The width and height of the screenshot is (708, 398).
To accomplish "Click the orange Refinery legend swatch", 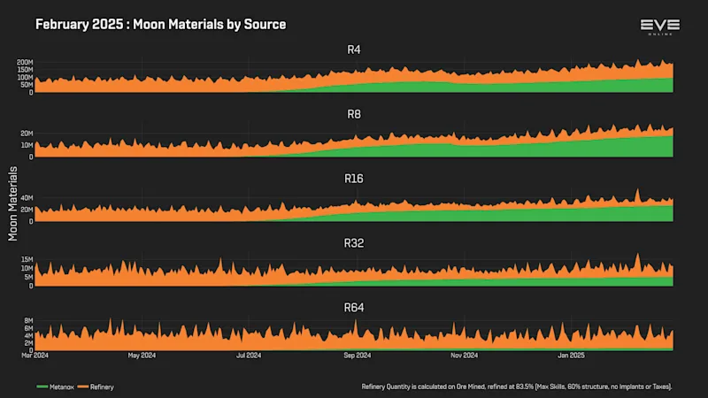I will [x=82, y=387].
